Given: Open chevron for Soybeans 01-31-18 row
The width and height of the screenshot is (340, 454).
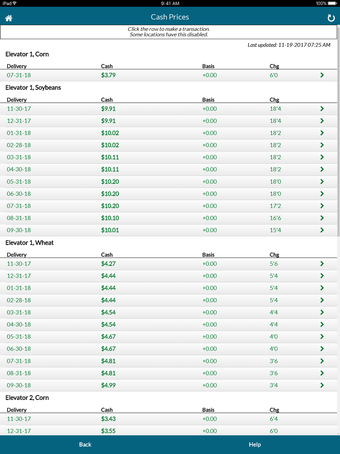Looking at the screenshot, I should pyautogui.click(x=322, y=133).
